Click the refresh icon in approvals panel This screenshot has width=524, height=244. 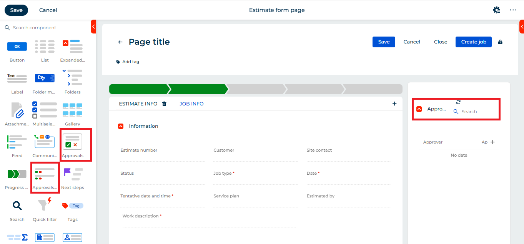pyautogui.click(x=458, y=102)
